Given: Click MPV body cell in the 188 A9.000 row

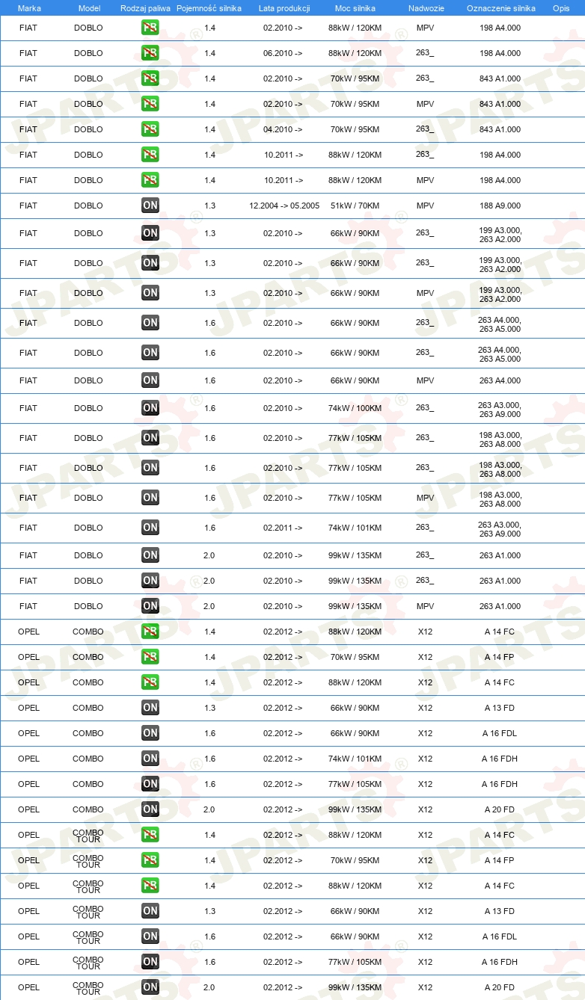Looking at the screenshot, I should pyautogui.click(x=426, y=206).
